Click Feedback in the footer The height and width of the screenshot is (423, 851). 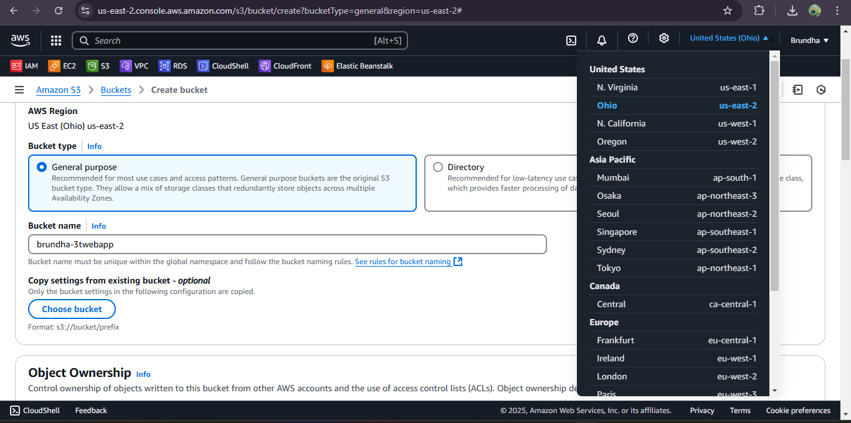point(91,411)
